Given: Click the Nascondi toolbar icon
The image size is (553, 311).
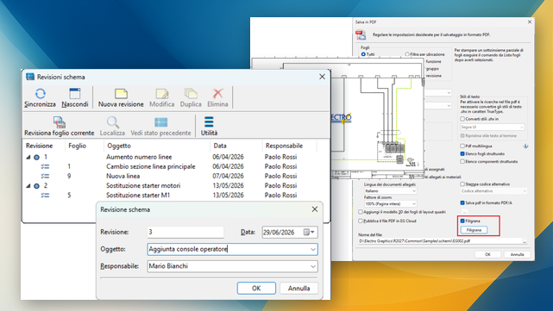Looking at the screenshot, I should pyautogui.click(x=75, y=94).
